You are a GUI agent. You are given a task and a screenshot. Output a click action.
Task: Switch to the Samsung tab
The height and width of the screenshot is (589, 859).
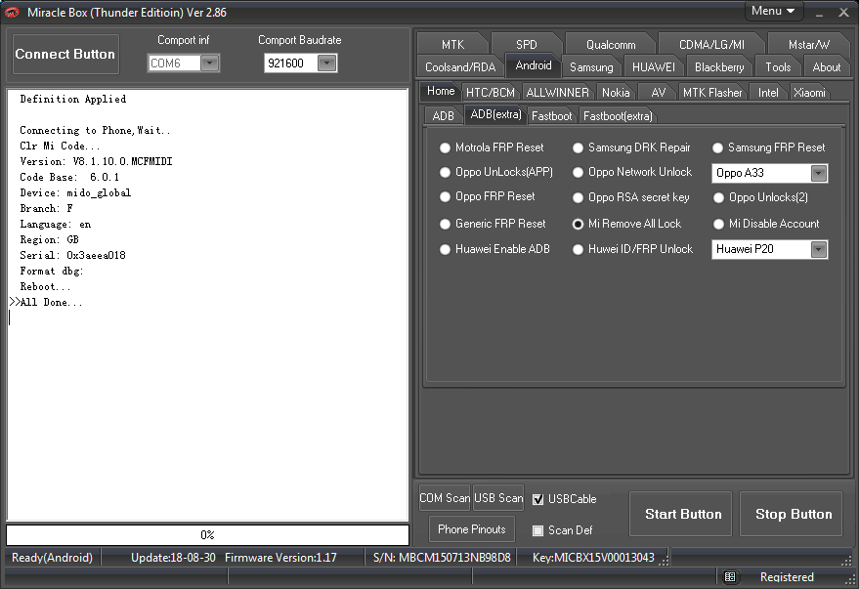pos(591,66)
